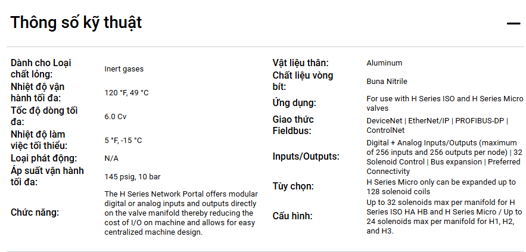Click the 120 °F, 49 °C temperature value
This screenshot has height=252, width=526.
(126, 93)
